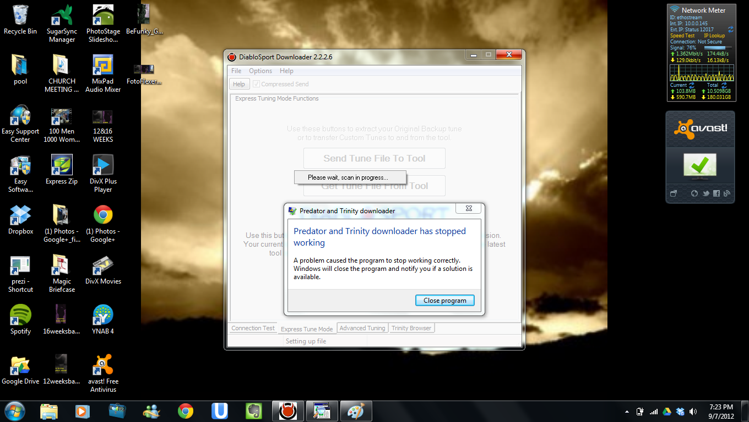The height and width of the screenshot is (422, 749).
Task: Click the IP Lookup link in Network Meter
Action: point(714,36)
